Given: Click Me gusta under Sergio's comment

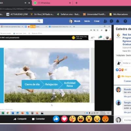Looking at the screenshot, I should [x=127, y=112].
